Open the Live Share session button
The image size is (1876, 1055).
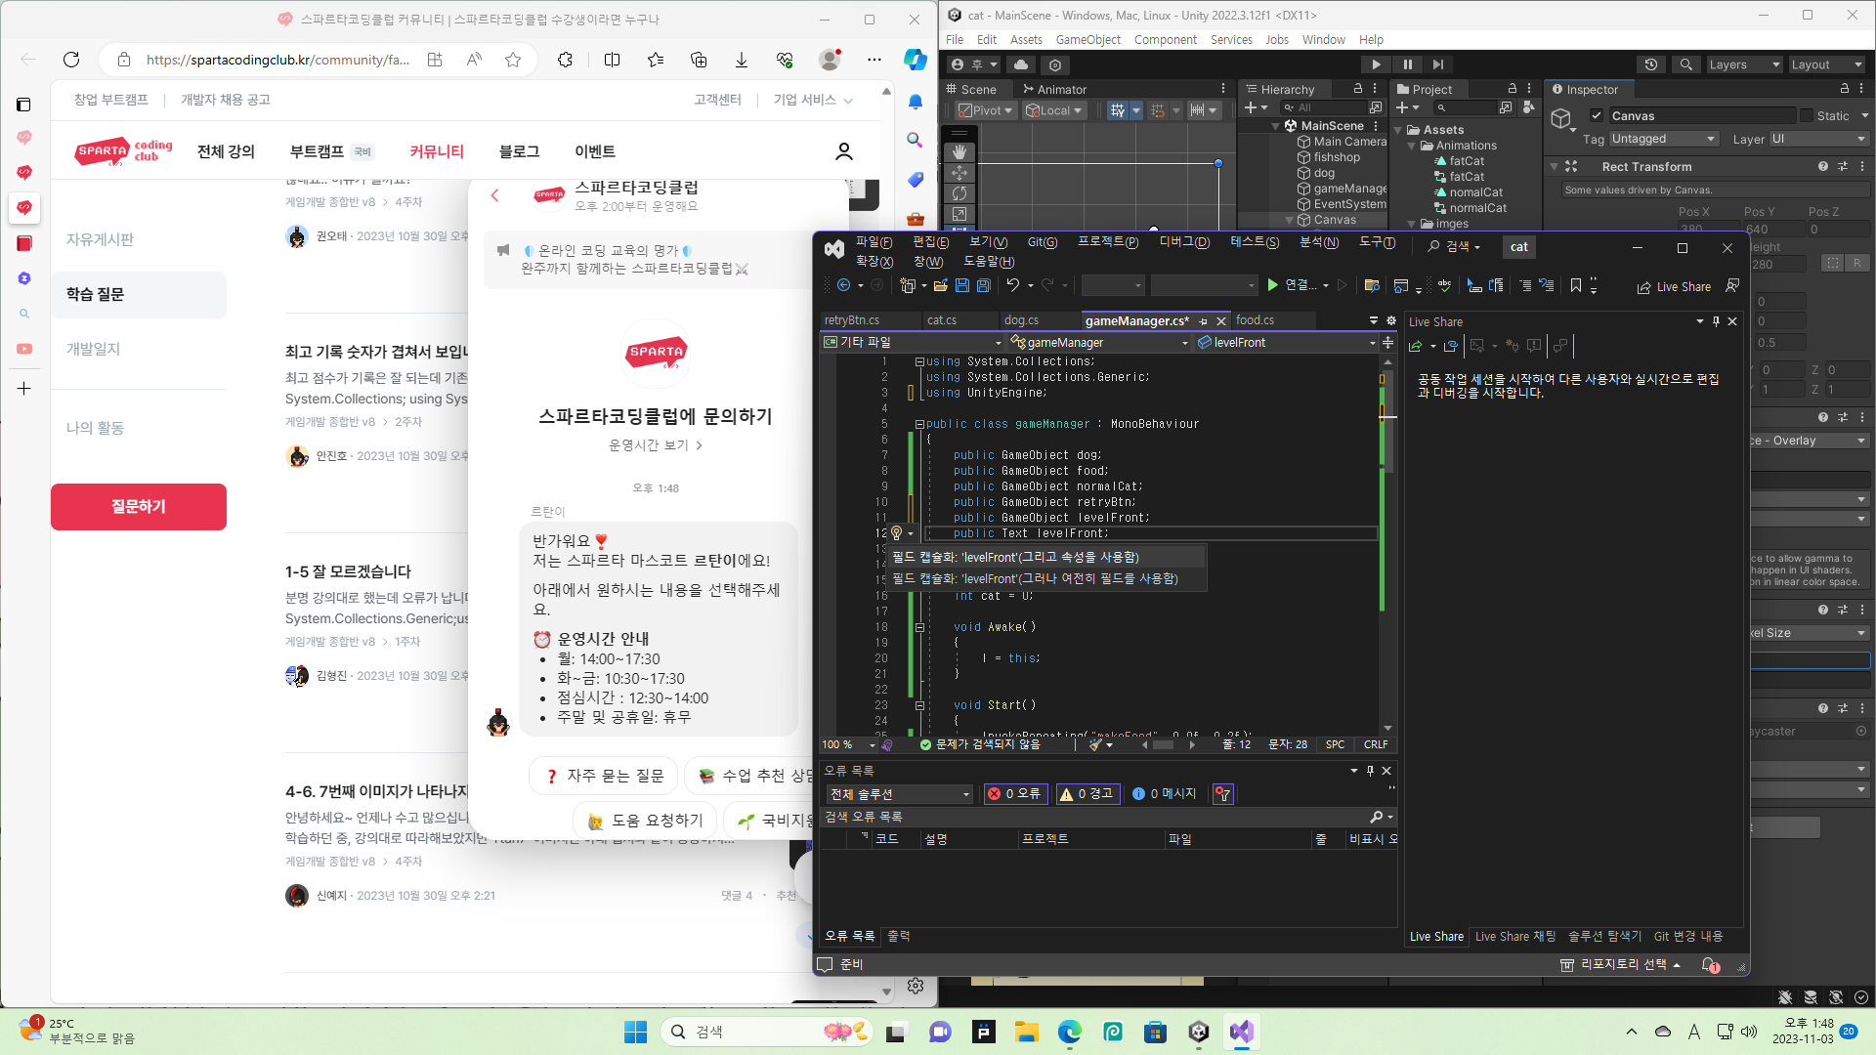click(1675, 287)
